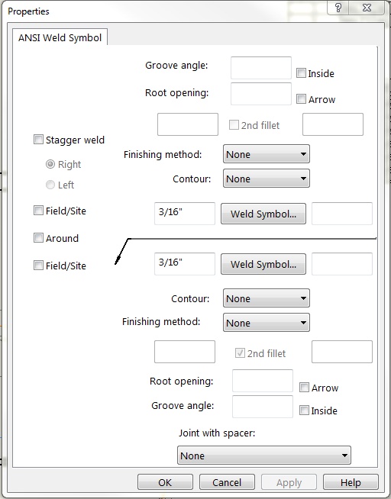The height and width of the screenshot is (499, 391).
Task: Enable the Around checkbox
Action: [x=38, y=238]
